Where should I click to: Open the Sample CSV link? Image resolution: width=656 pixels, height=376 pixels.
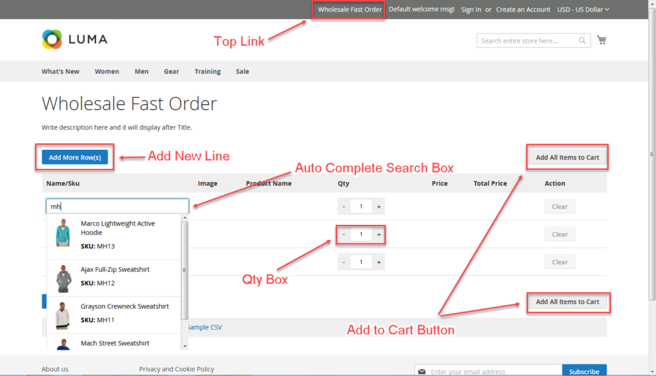click(x=204, y=327)
